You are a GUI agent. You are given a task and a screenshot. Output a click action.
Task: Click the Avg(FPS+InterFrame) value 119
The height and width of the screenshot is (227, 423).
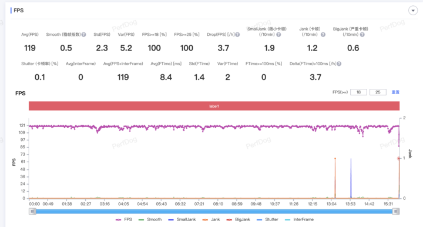click(123, 78)
